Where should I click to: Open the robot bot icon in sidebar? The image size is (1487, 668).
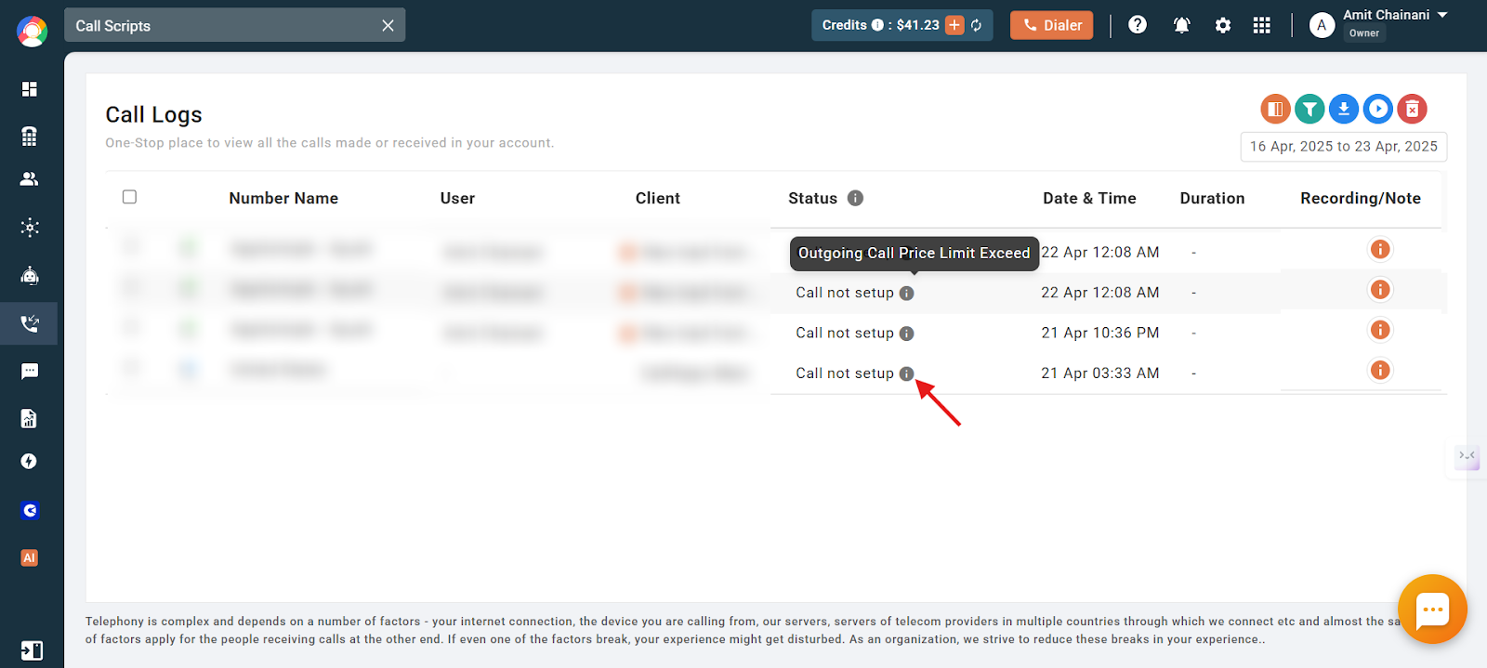(30, 276)
